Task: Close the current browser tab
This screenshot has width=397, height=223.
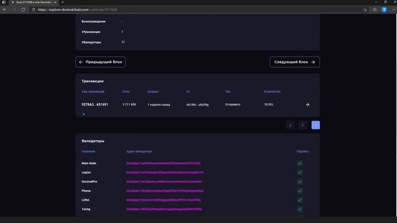Action: [x=55, y=2]
